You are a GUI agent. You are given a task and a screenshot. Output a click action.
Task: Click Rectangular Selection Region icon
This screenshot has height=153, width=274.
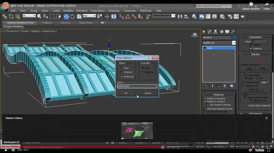coord(52,16)
